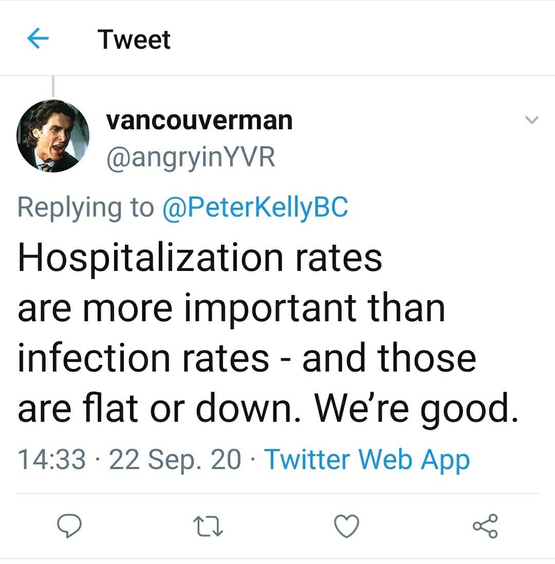Click the word 'Hospitalization' in the tweet
555x564 pixels.
click(x=150, y=258)
